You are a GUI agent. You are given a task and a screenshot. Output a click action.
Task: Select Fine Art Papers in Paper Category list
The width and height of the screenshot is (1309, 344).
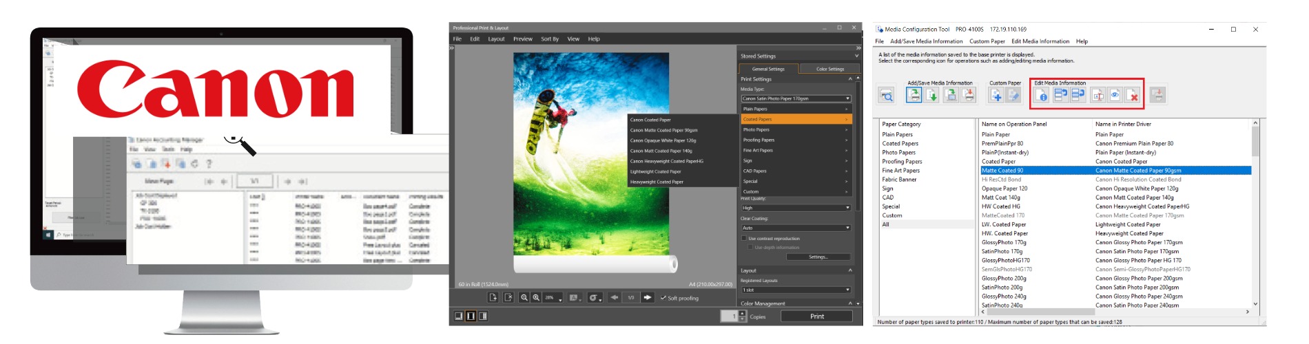pos(900,171)
